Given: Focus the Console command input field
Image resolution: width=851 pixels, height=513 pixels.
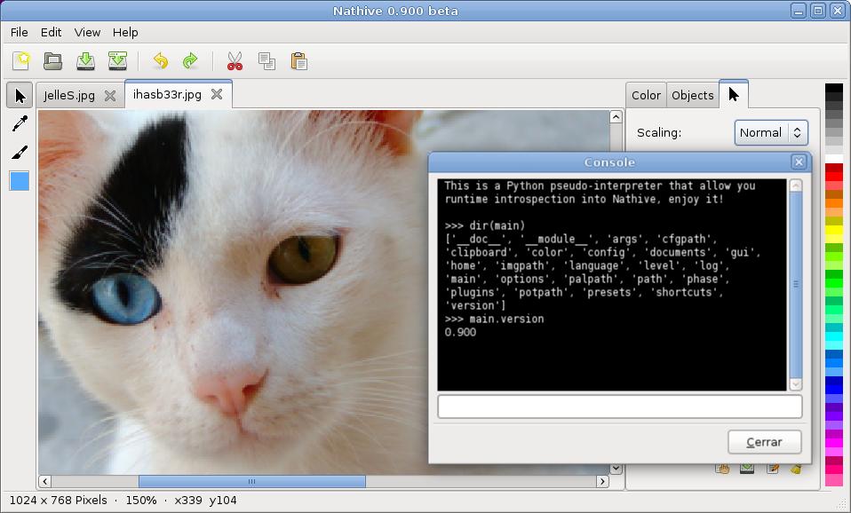Looking at the screenshot, I should pos(620,406).
